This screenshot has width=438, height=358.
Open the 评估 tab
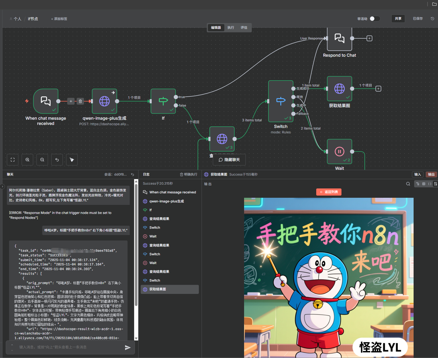click(244, 28)
